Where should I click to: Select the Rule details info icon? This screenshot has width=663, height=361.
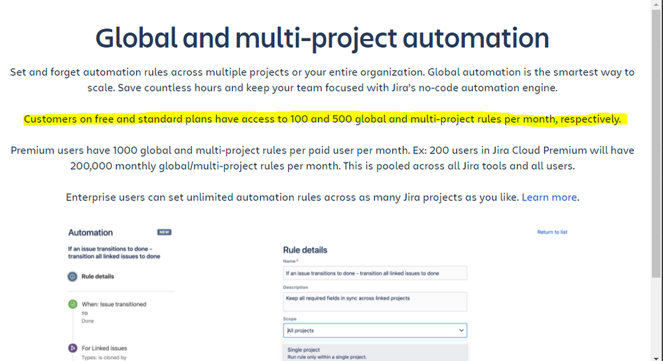point(72,277)
